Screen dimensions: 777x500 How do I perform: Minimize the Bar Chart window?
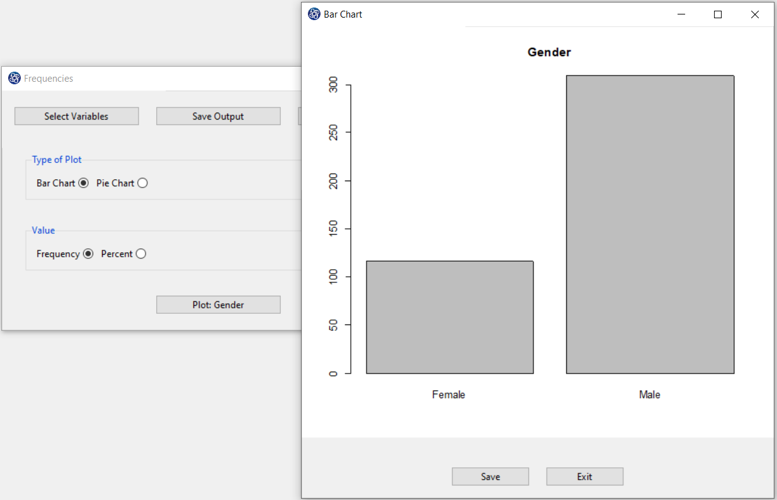pos(681,14)
